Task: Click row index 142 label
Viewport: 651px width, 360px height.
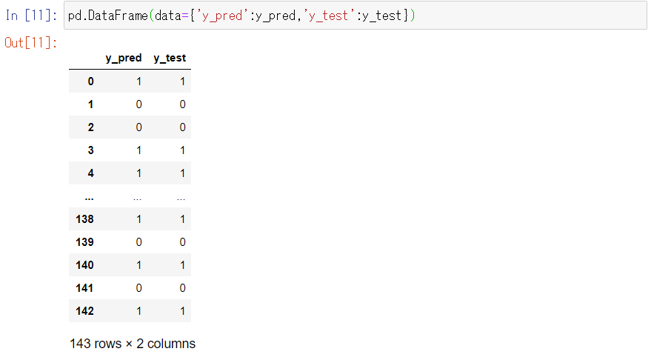Action: point(85,311)
